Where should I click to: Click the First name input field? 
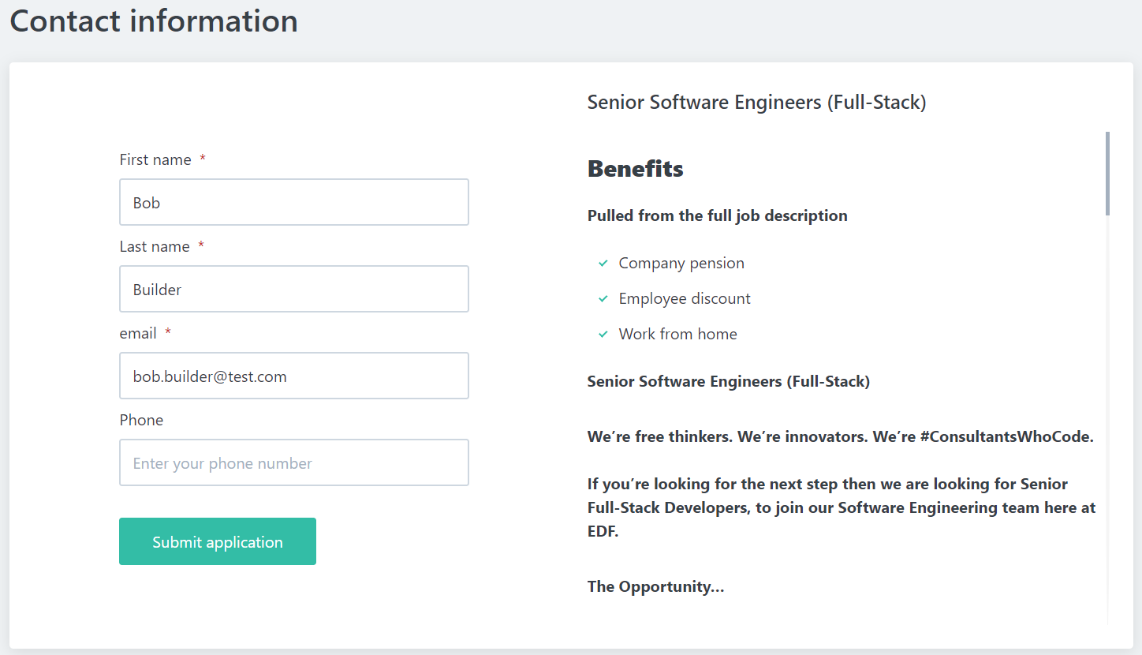point(293,202)
